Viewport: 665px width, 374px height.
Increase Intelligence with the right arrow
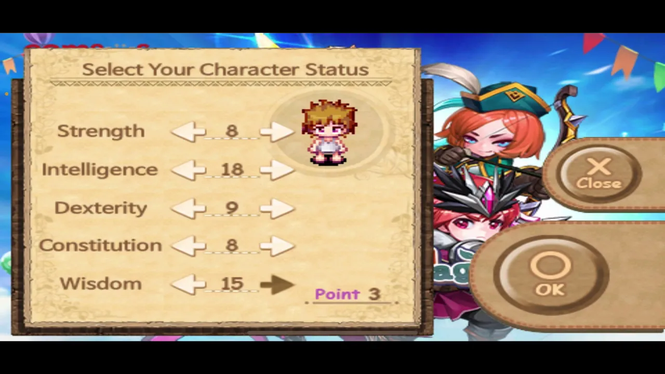click(277, 170)
